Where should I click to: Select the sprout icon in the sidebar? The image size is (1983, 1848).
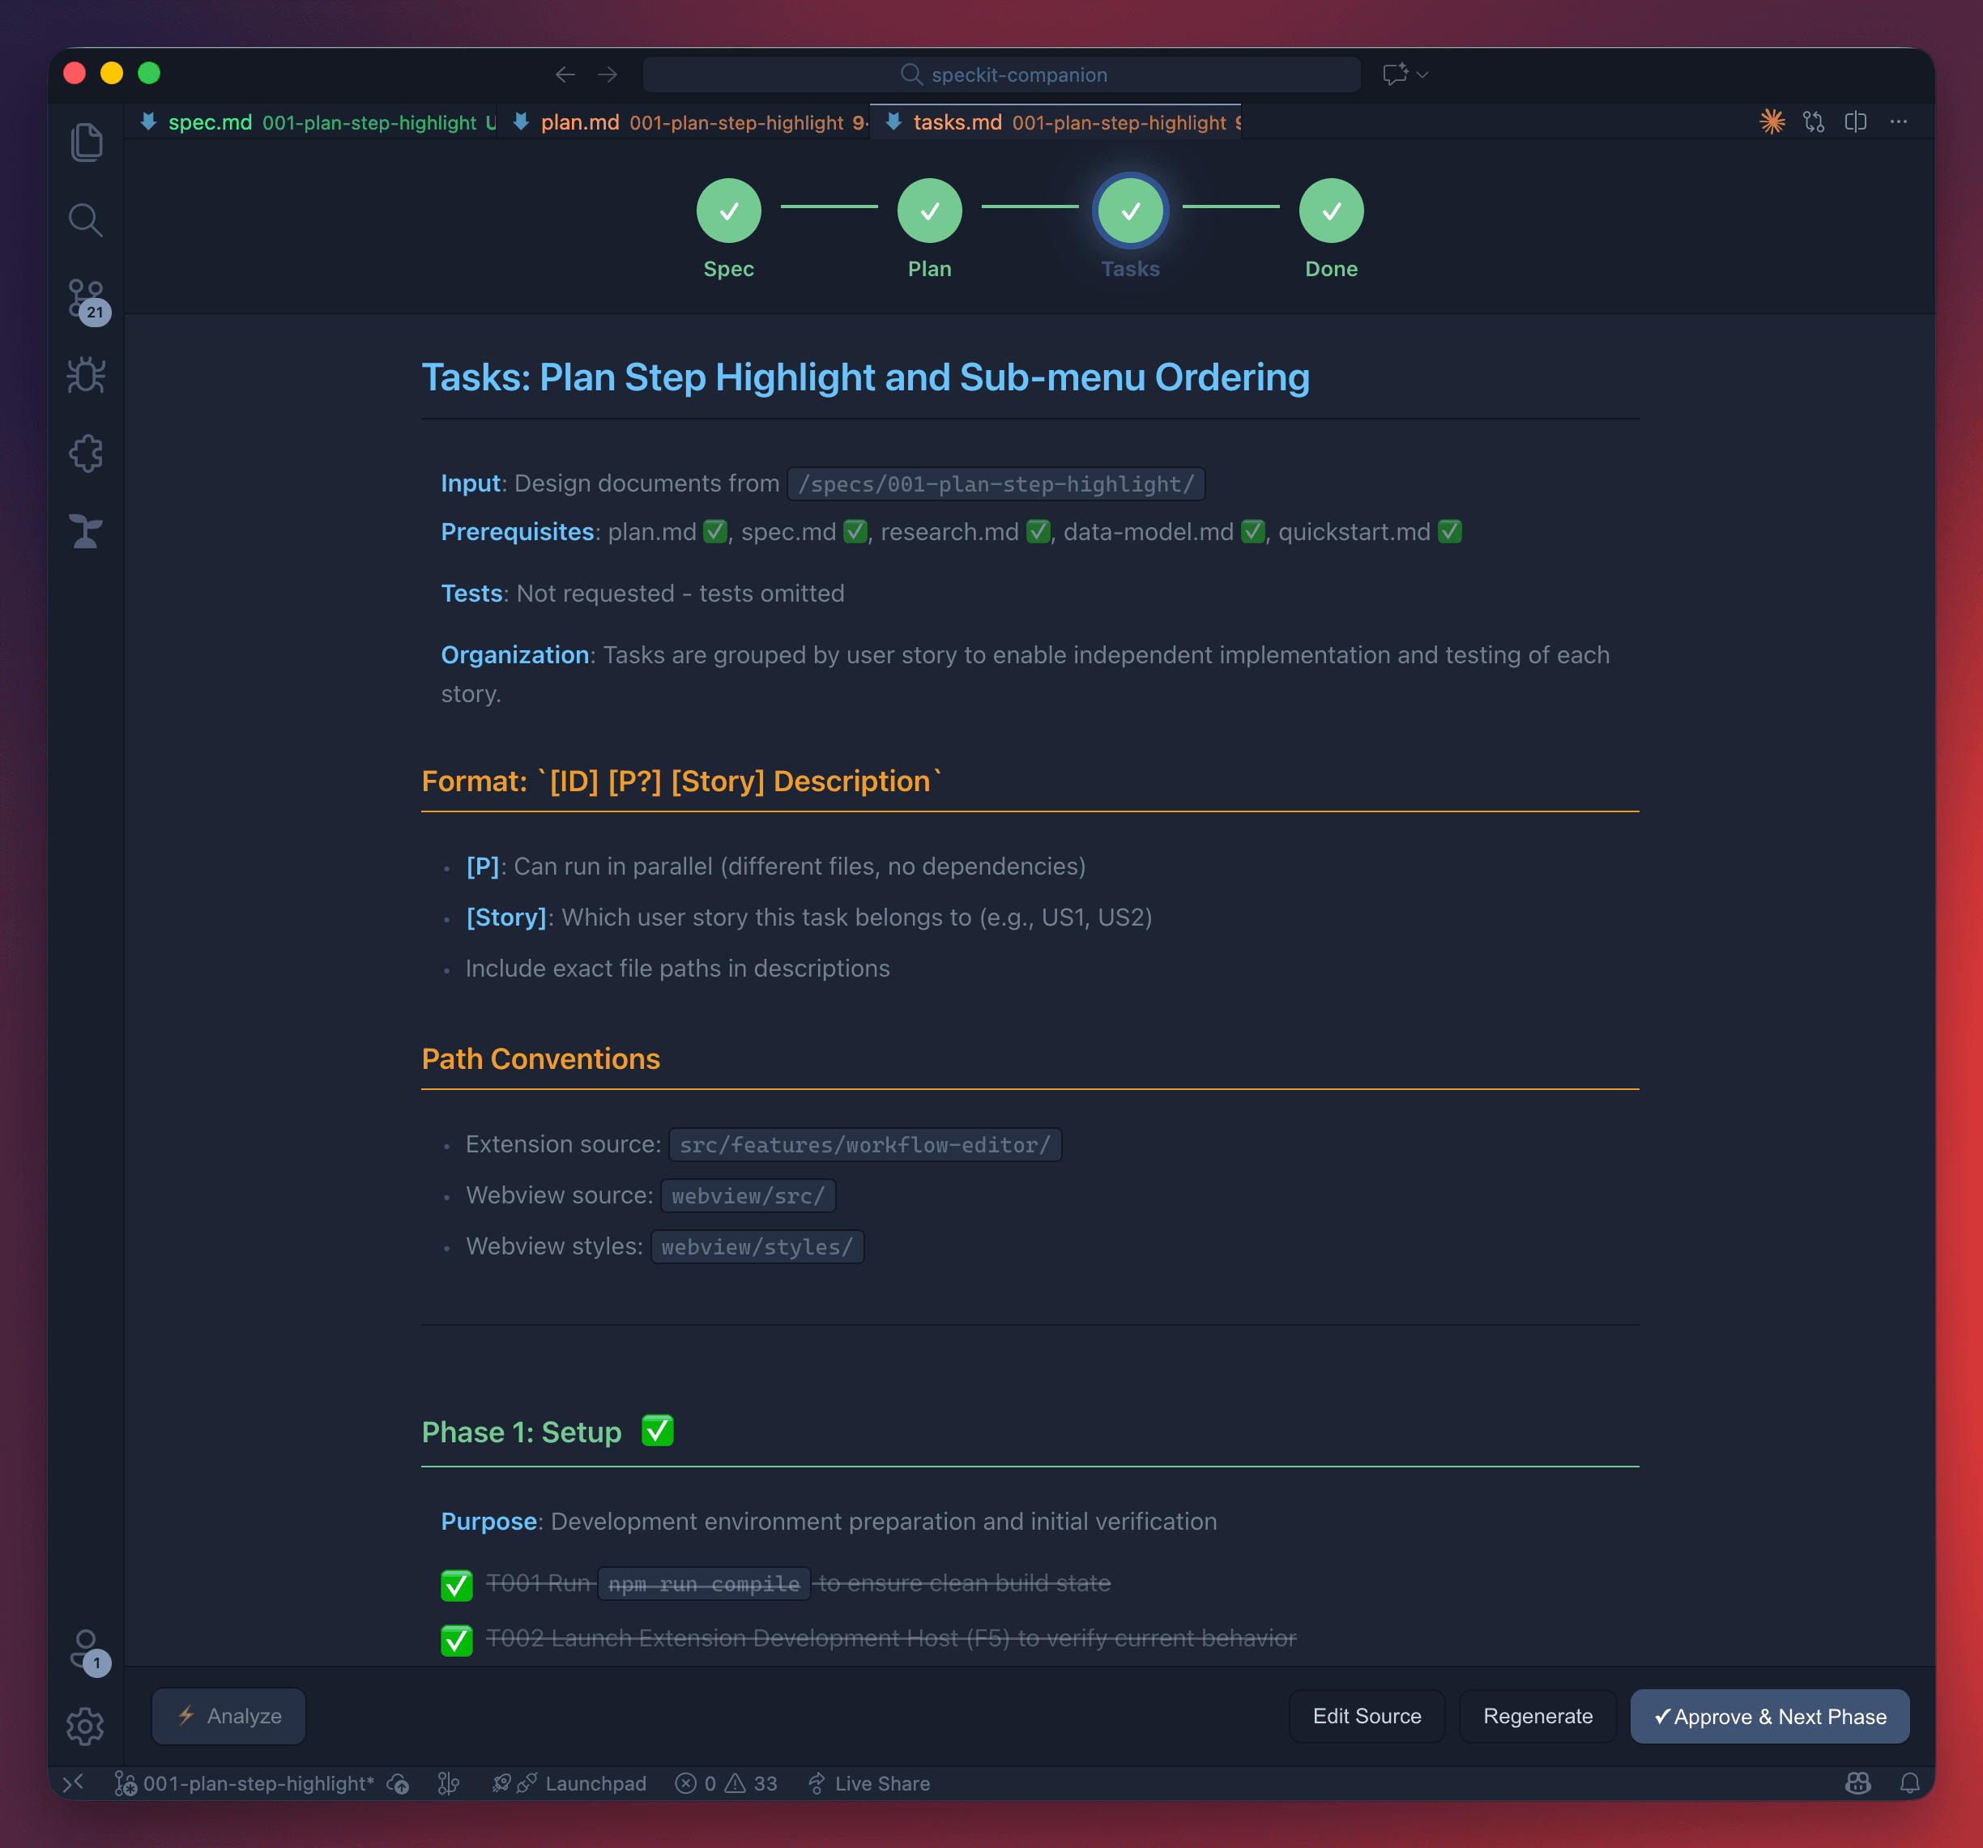pyautogui.click(x=86, y=531)
